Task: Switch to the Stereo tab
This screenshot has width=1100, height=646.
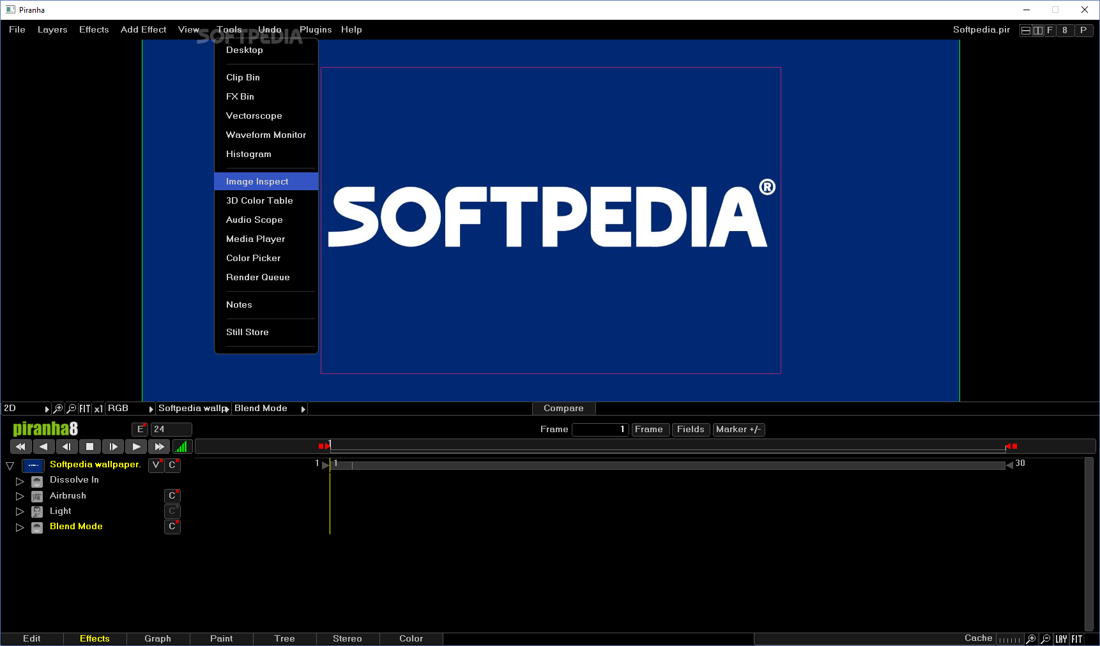Action: tap(348, 639)
